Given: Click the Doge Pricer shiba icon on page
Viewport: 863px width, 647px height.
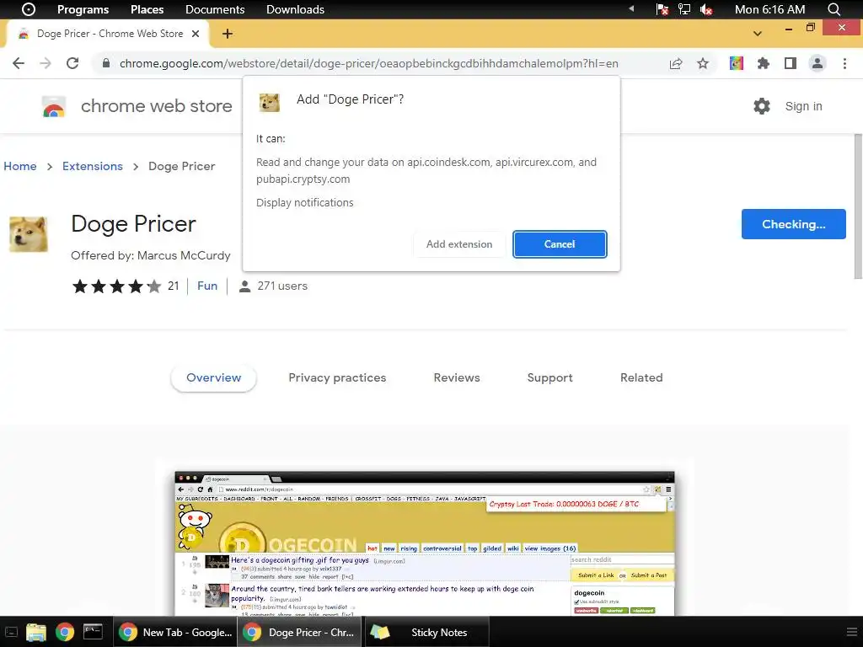Looking at the screenshot, I should [29, 234].
